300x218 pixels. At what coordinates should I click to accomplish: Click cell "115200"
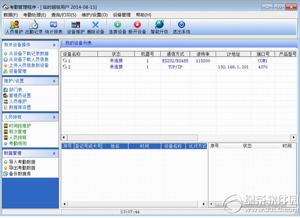tap(203, 61)
